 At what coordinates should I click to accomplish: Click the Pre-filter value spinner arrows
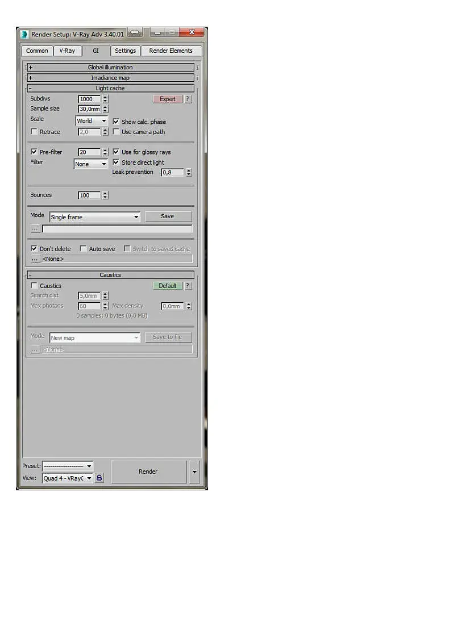tap(105, 152)
